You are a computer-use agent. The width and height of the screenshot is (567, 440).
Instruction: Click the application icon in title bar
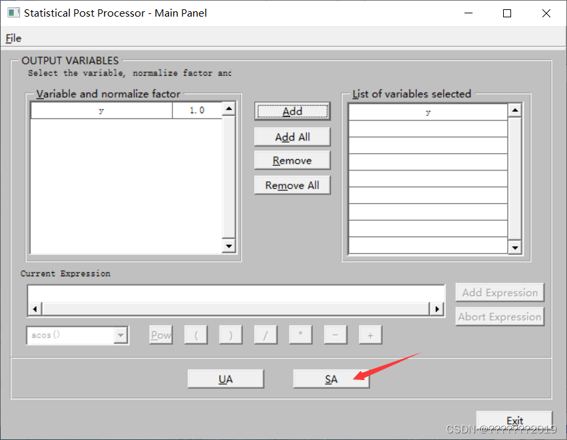coord(13,13)
